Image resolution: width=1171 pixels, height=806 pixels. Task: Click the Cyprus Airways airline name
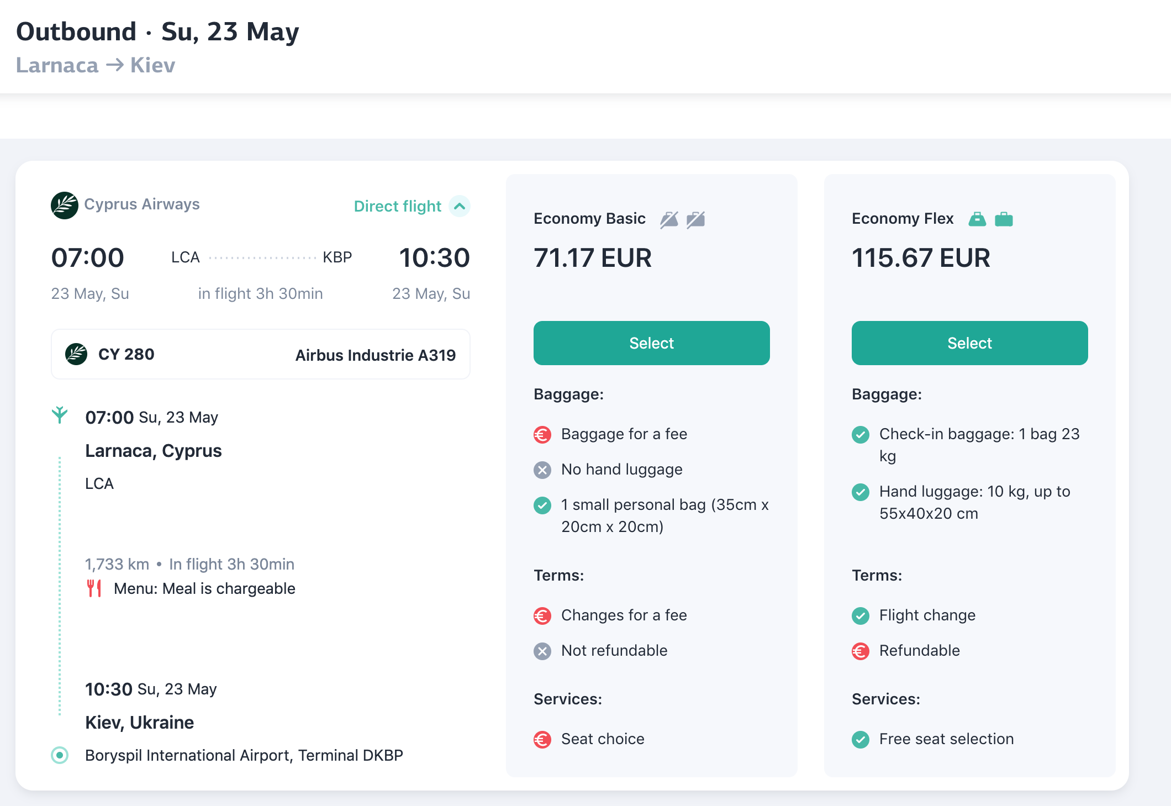pos(142,204)
